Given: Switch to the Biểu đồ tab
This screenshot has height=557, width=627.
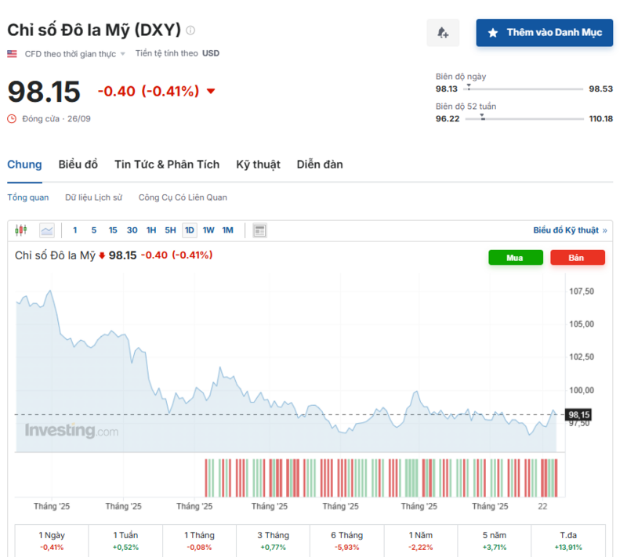Looking at the screenshot, I should pyautogui.click(x=78, y=165).
